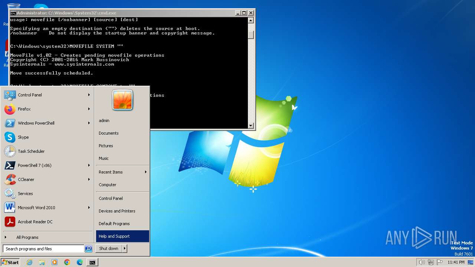Click the search magnifier button
Image resolution: width=475 pixels, height=267 pixels.
coord(88,249)
